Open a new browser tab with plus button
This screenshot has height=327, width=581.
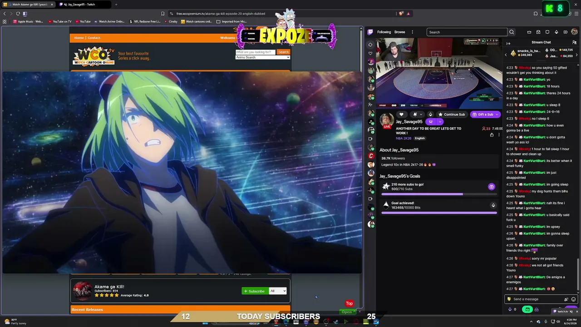pos(116,5)
